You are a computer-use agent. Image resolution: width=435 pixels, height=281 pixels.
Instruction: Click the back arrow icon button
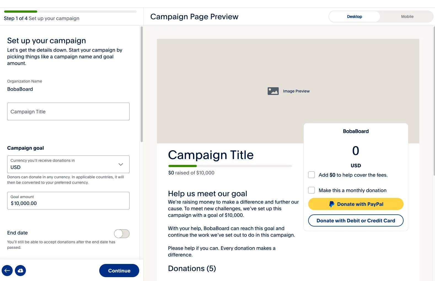coord(7,271)
